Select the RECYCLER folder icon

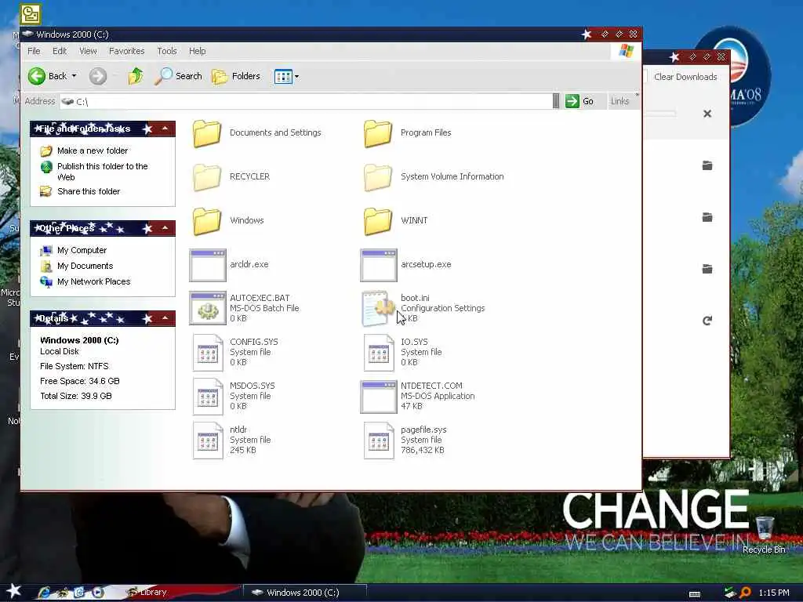click(x=207, y=177)
